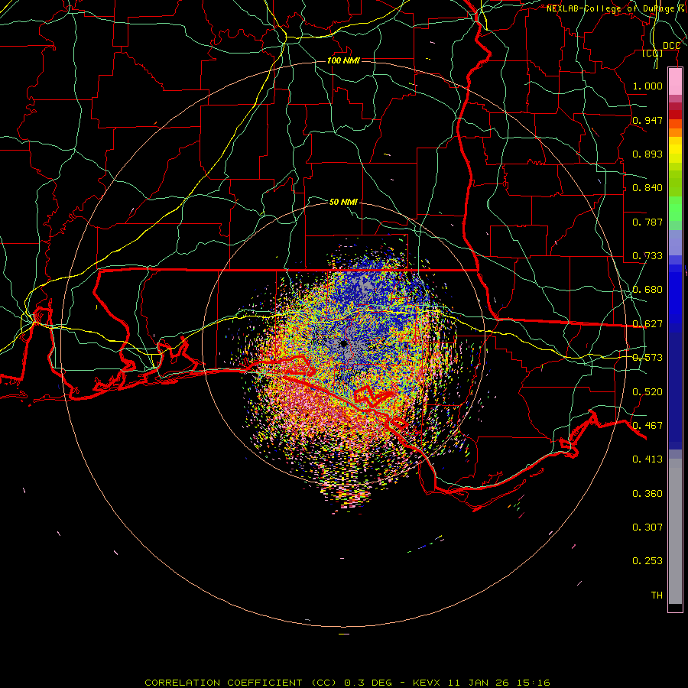Select the 0.840 scale value

pyautogui.click(x=647, y=188)
